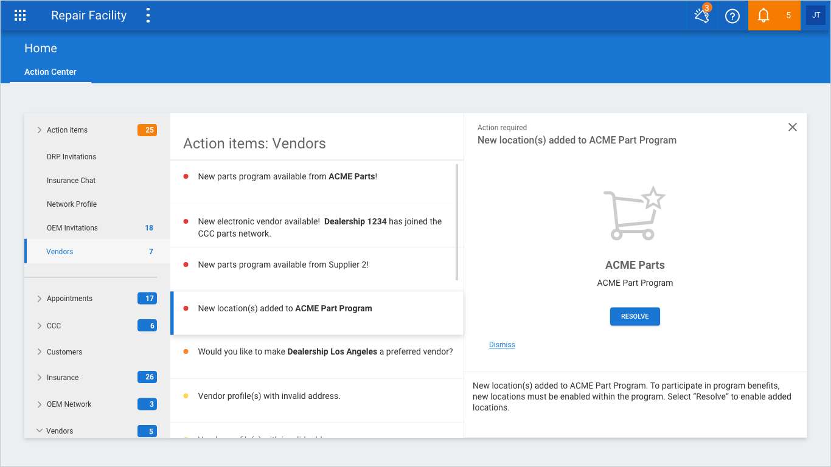Viewport: 831px width, 467px height.
Task: Click the 18 OEM Invitations count
Action: [x=149, y=228]
